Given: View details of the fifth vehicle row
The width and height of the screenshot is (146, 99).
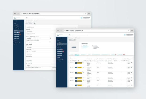Looking at the screenshot, I should tap(132, 81).
